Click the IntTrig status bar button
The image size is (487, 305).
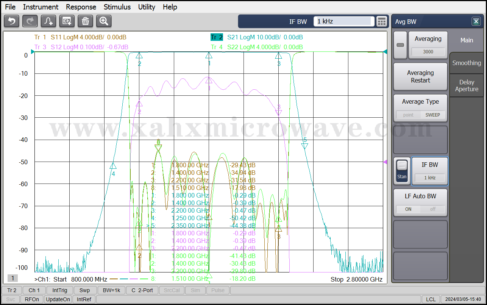60,290
